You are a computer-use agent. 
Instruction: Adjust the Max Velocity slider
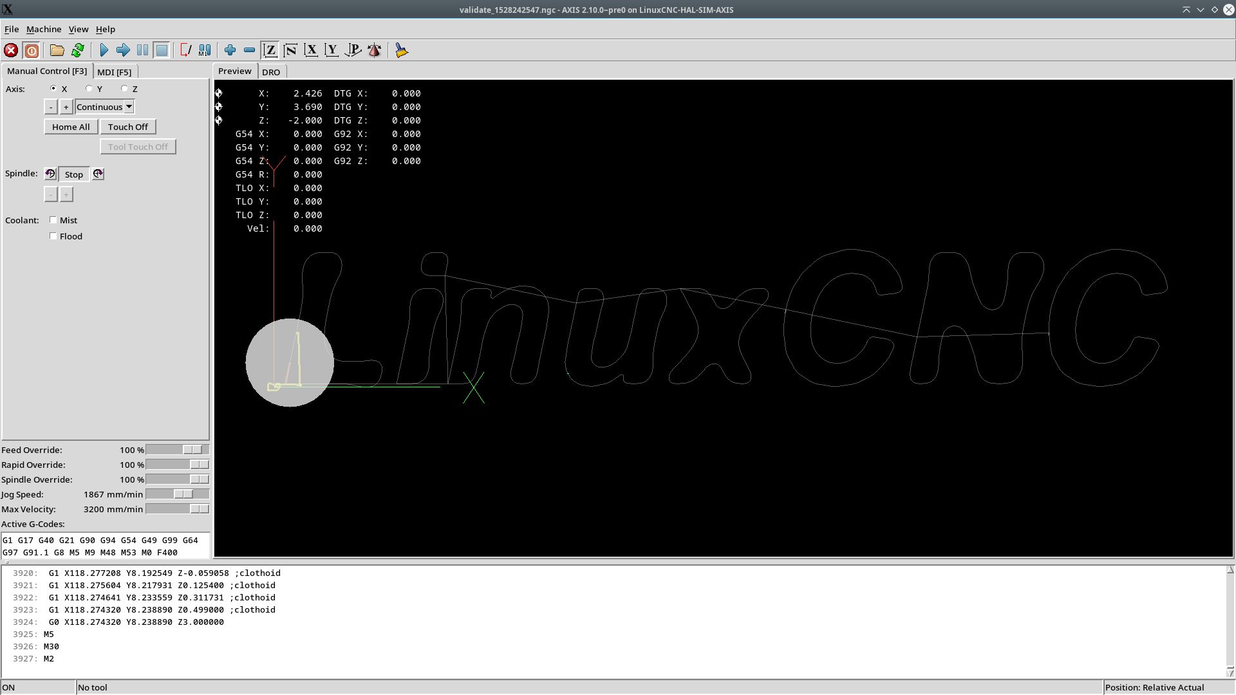coord(178,509)
